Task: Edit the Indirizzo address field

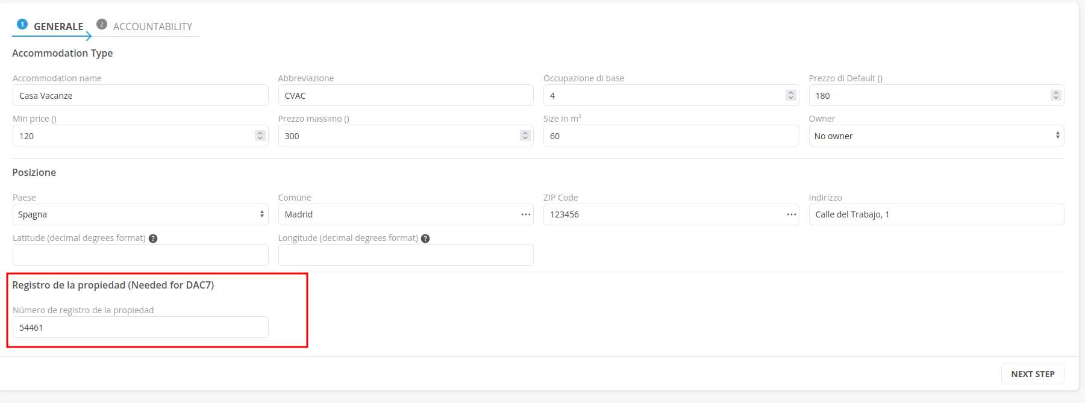Action: (x=936, y=214)
